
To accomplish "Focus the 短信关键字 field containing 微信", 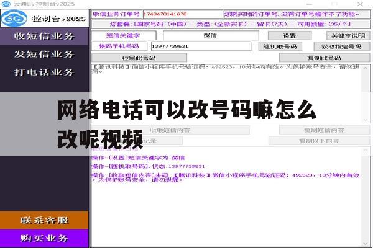I will (211, 35).
